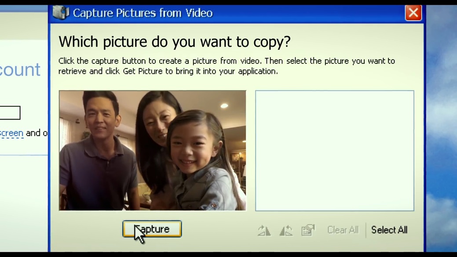Click inside the empty captured pictures pane
Viewport: 457px width, 257px height.
click(x=334, y=150)
